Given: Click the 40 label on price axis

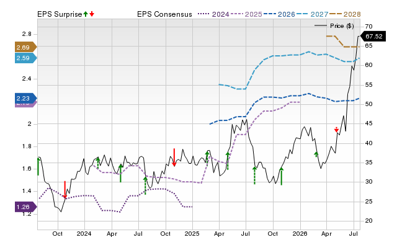Looking at the screenshot, I should click(368, 143).
